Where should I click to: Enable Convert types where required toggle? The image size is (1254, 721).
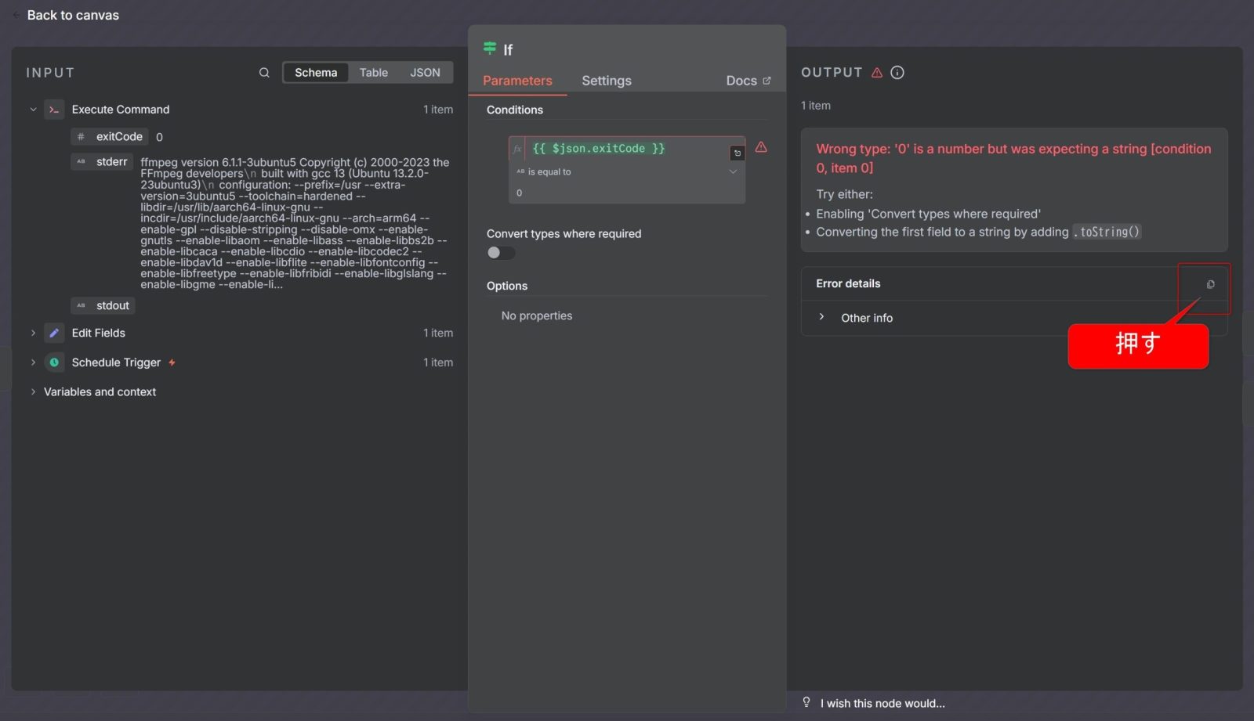click(501, 253)
